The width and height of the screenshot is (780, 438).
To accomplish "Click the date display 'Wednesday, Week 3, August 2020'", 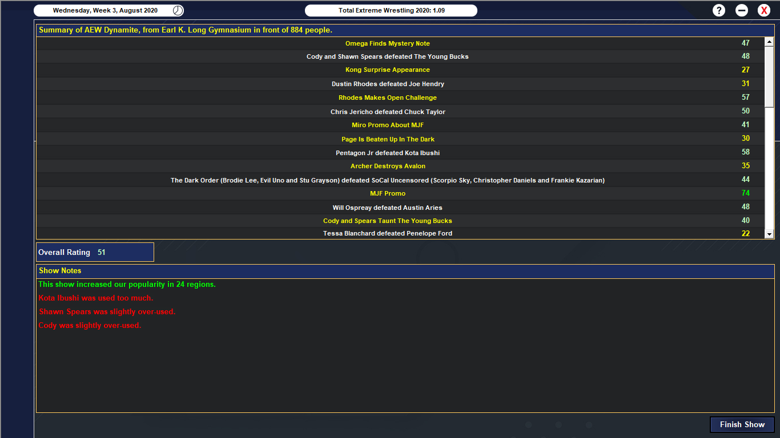I will pyautogui.click(x=105, y=10).
